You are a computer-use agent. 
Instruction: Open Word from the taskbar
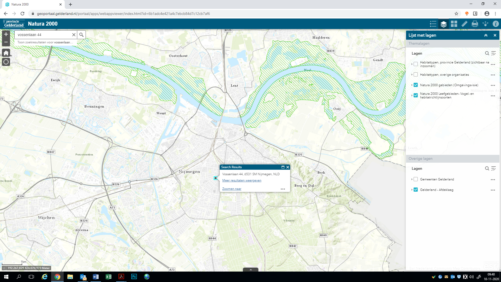pyautogui.click(x=96, y=277)
